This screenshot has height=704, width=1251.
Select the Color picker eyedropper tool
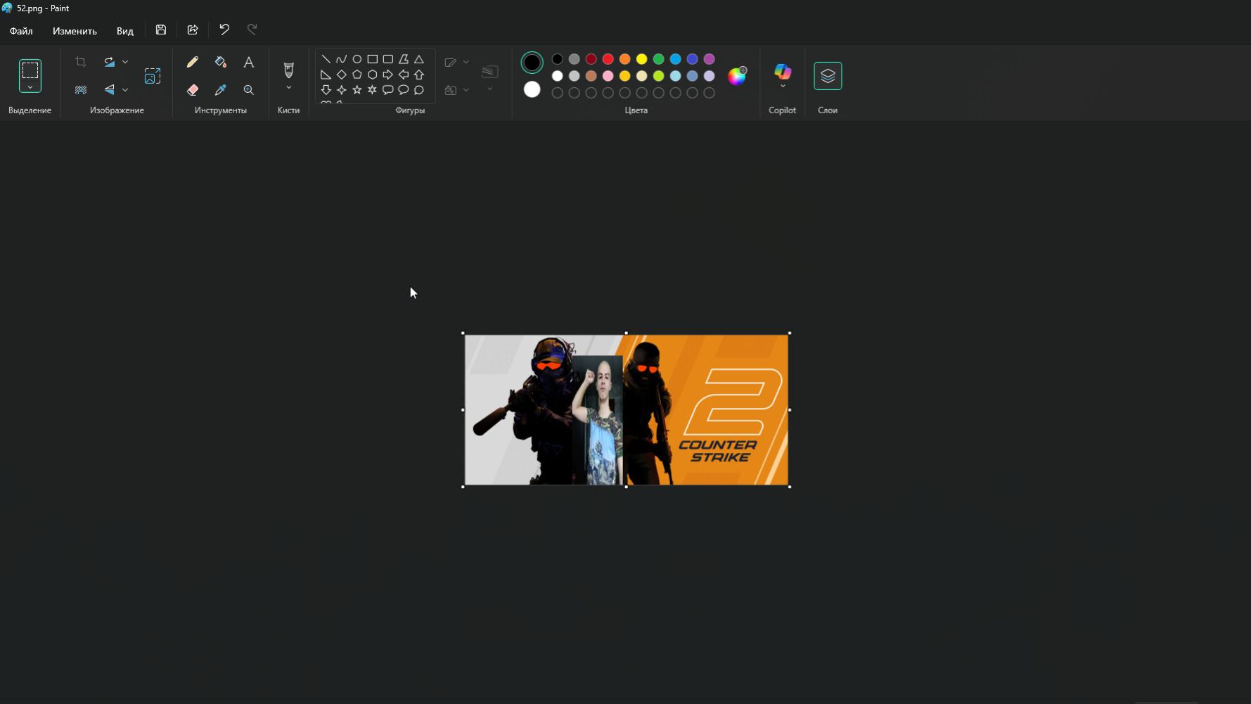click(220, 90)
